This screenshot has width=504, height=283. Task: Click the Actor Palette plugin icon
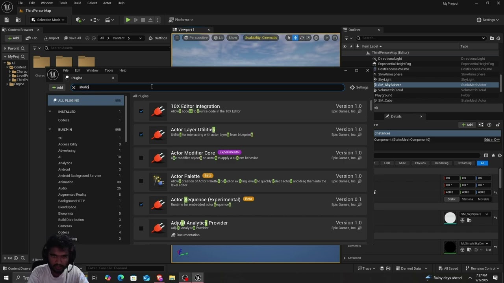point(158,181)
